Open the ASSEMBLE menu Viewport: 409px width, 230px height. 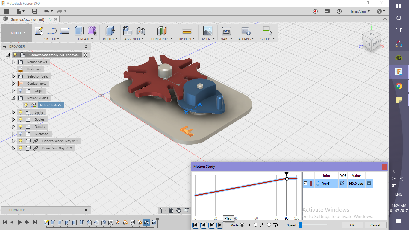pos(134,39)
